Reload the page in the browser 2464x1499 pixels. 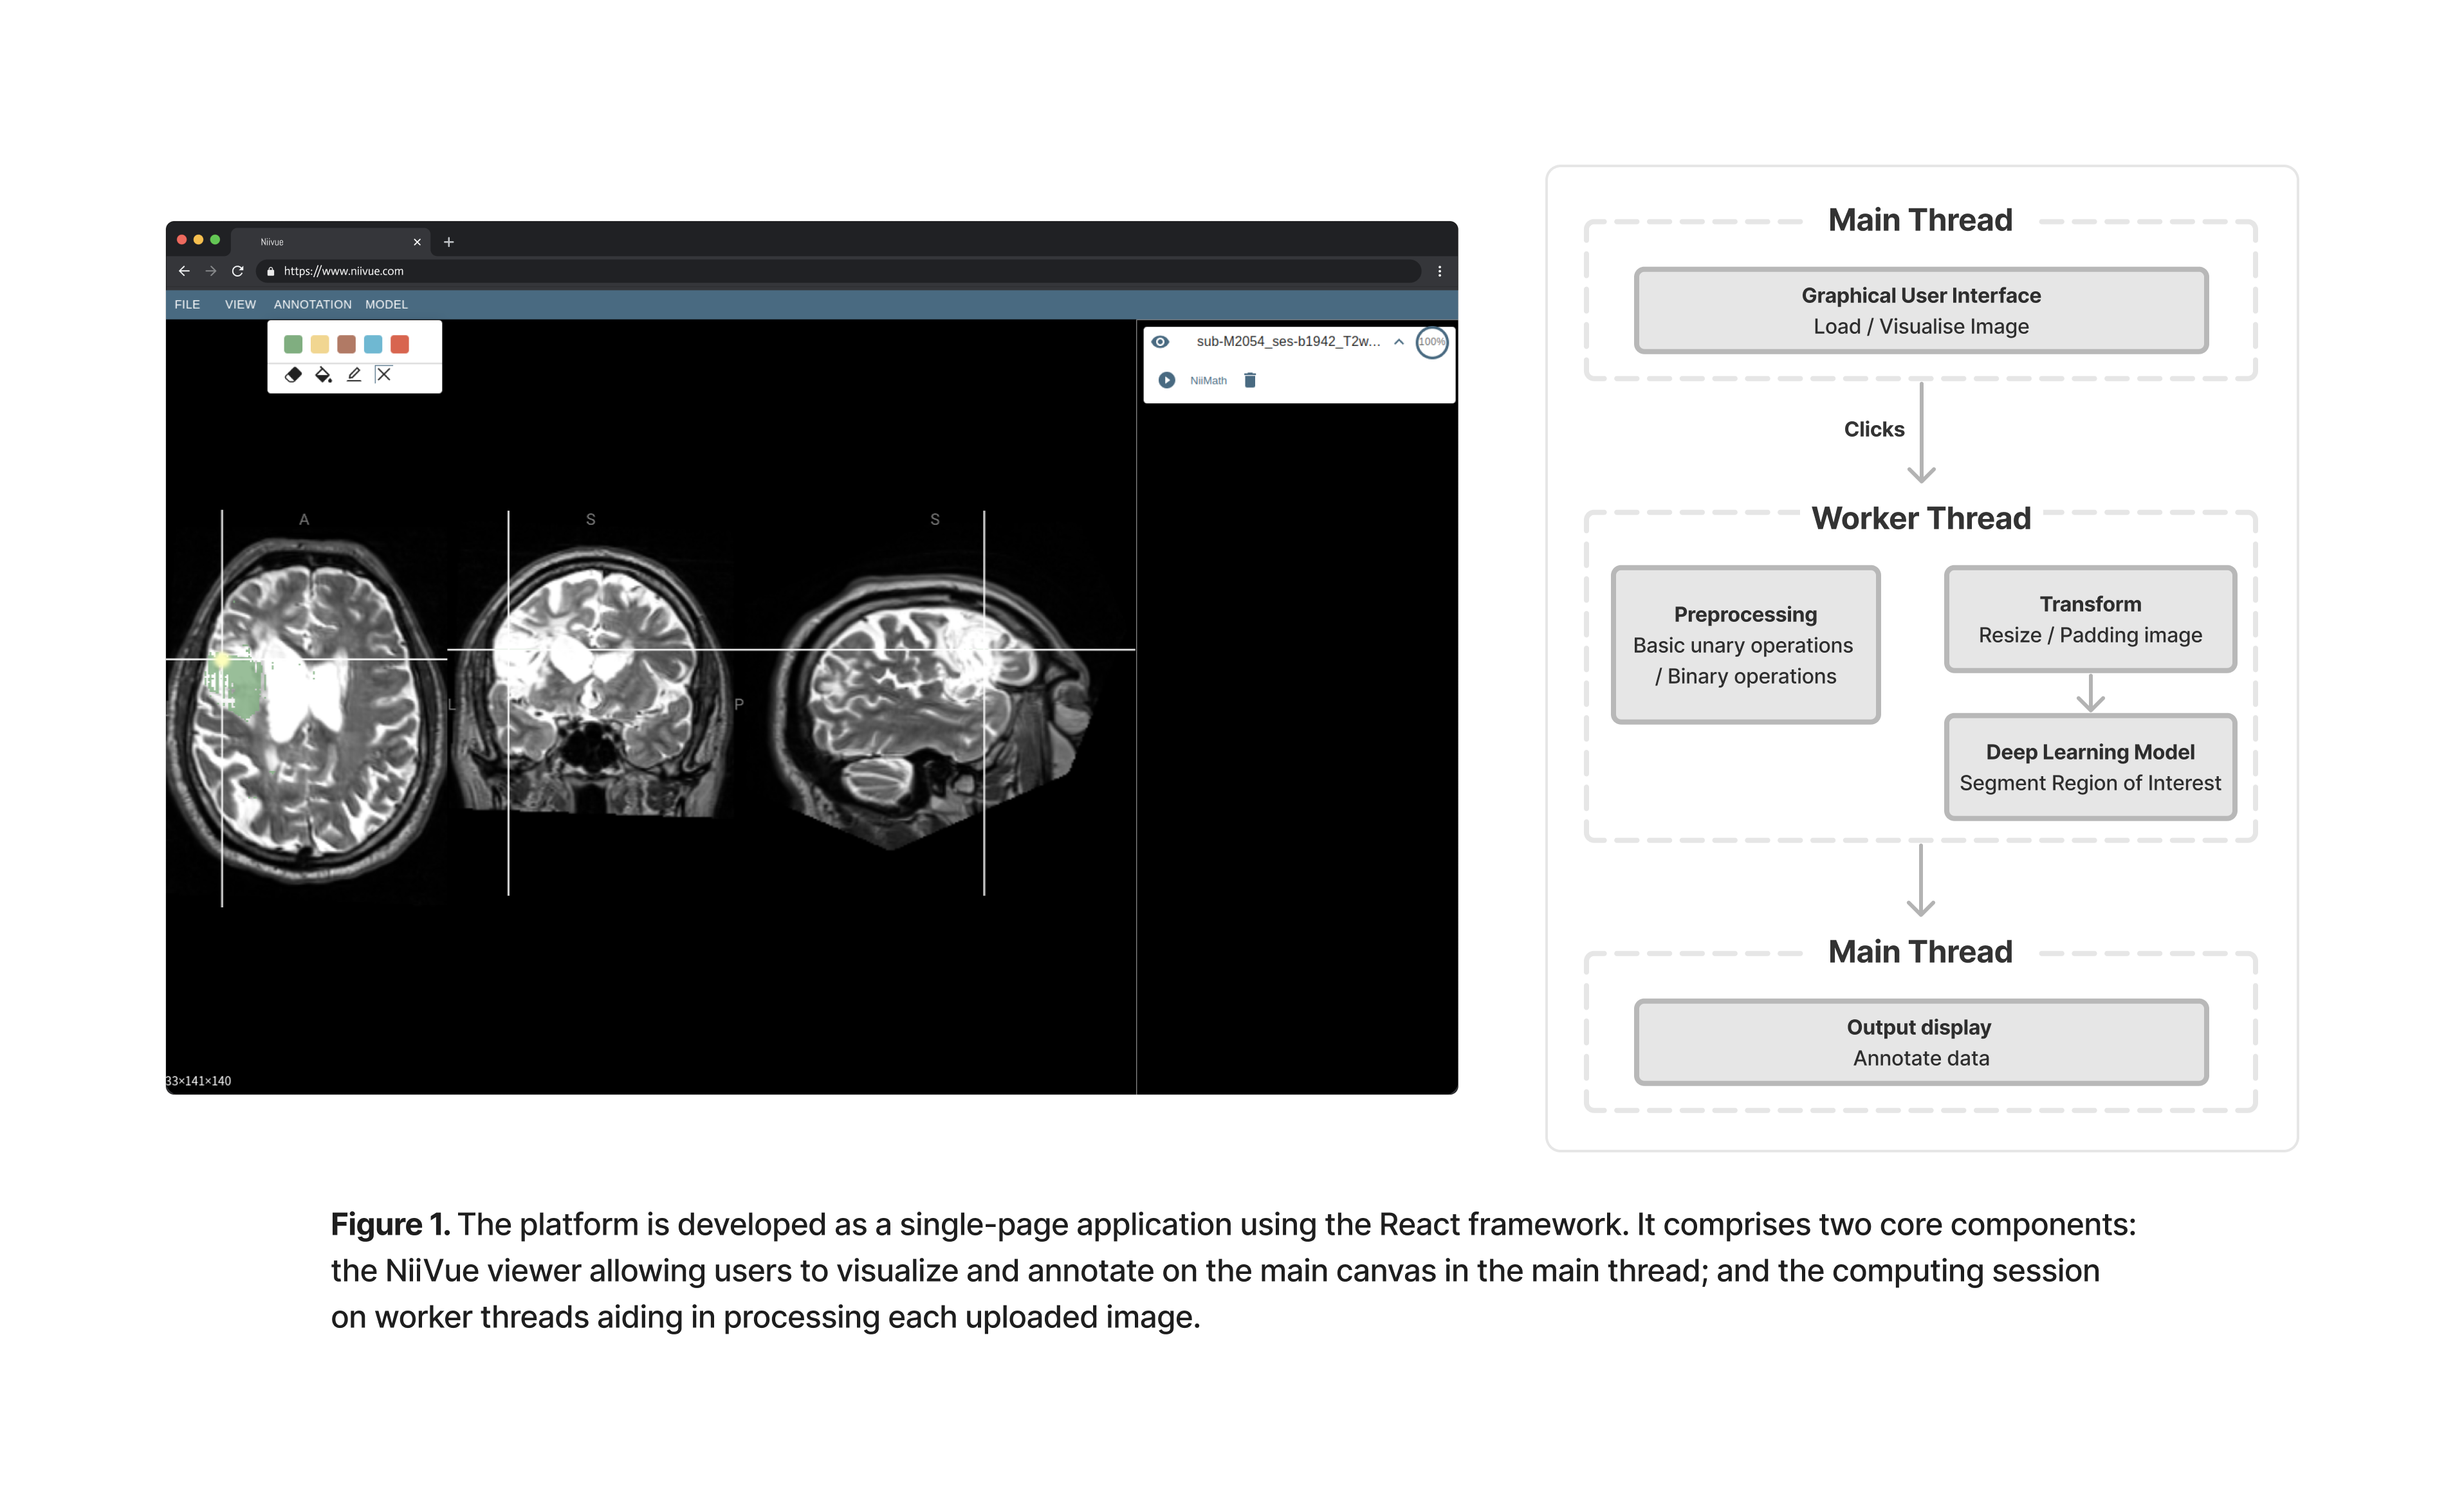(238, 271)
